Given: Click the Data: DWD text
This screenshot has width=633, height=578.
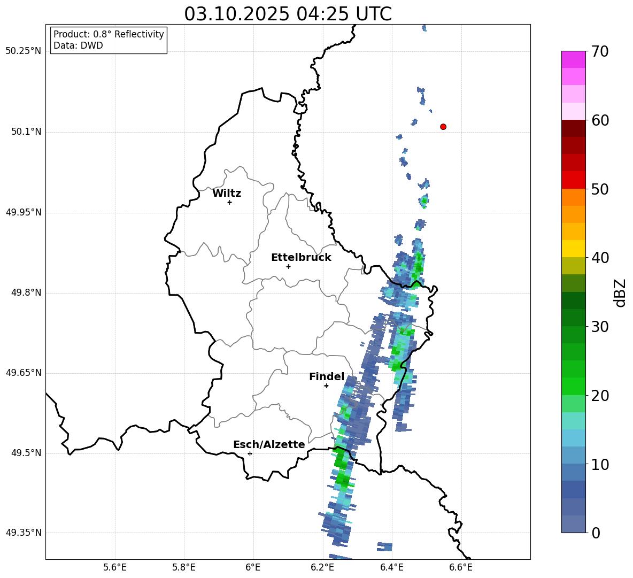Looking at the screenshot, I should (x=78, y=45).
